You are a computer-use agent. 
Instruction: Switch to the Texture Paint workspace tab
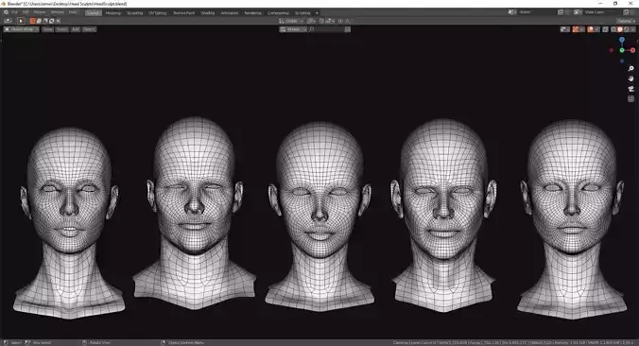(183, 12)
